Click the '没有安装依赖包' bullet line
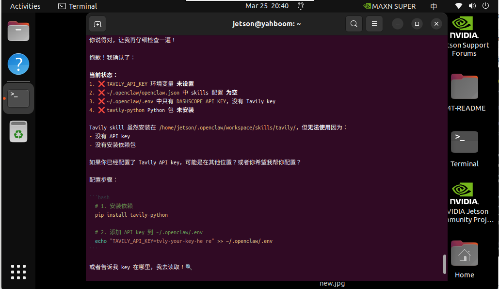The width and height of the screenshot is (499, 289). click(x=113, y=145)
